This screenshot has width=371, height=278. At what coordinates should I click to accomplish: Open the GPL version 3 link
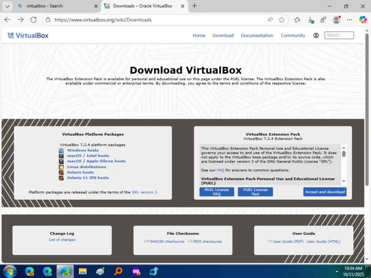coord(144,192)
